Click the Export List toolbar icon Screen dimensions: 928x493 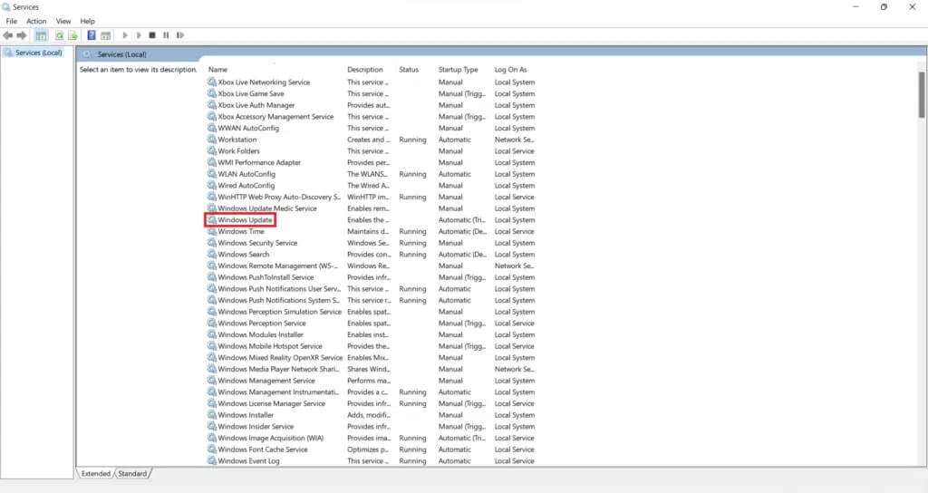(72, 35)
